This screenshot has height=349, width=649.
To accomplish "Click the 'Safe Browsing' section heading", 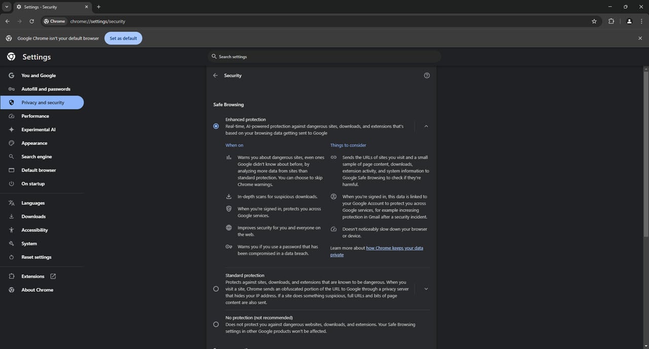I will [x=228, y=104].
